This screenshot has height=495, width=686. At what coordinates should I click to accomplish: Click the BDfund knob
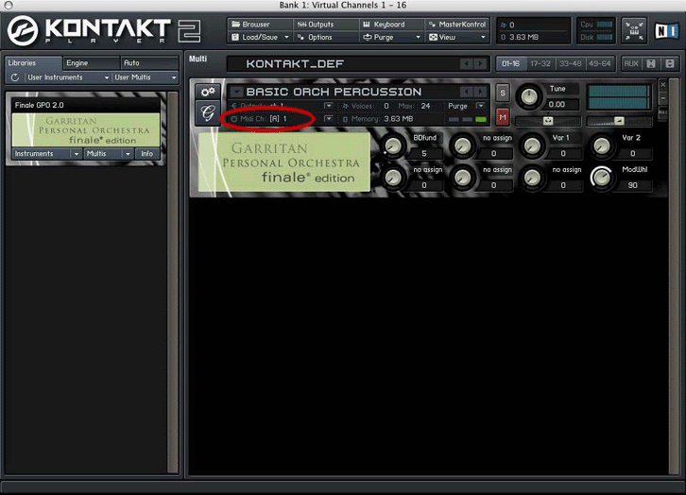pyautogui.click(x=393, y=145)
